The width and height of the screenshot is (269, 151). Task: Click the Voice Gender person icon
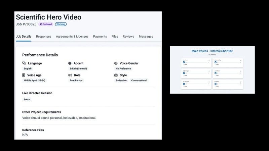pos(116,63)
